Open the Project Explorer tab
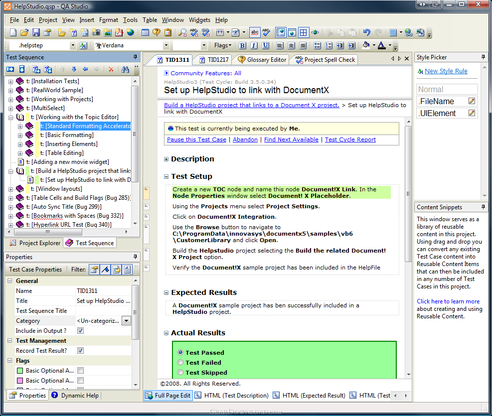 35,243
